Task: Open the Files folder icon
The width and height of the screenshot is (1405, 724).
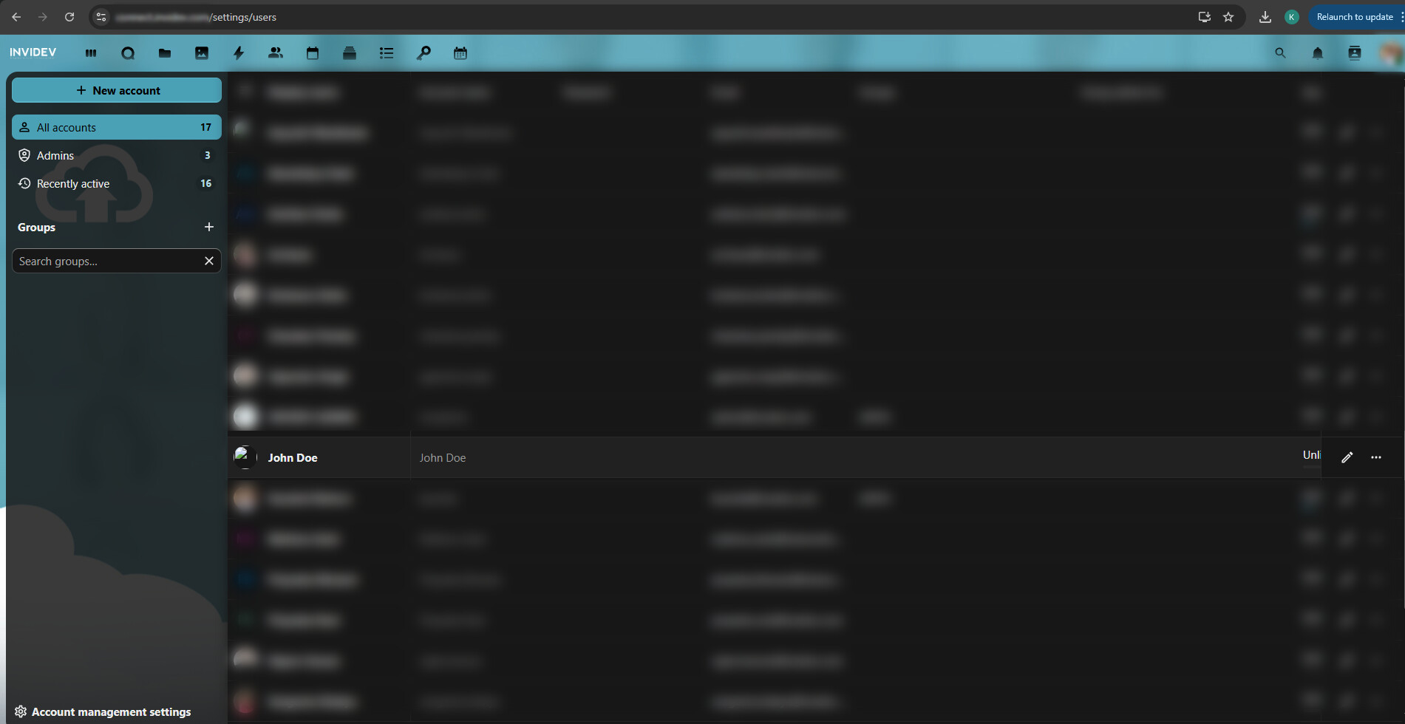Action: tap(165, 53)
